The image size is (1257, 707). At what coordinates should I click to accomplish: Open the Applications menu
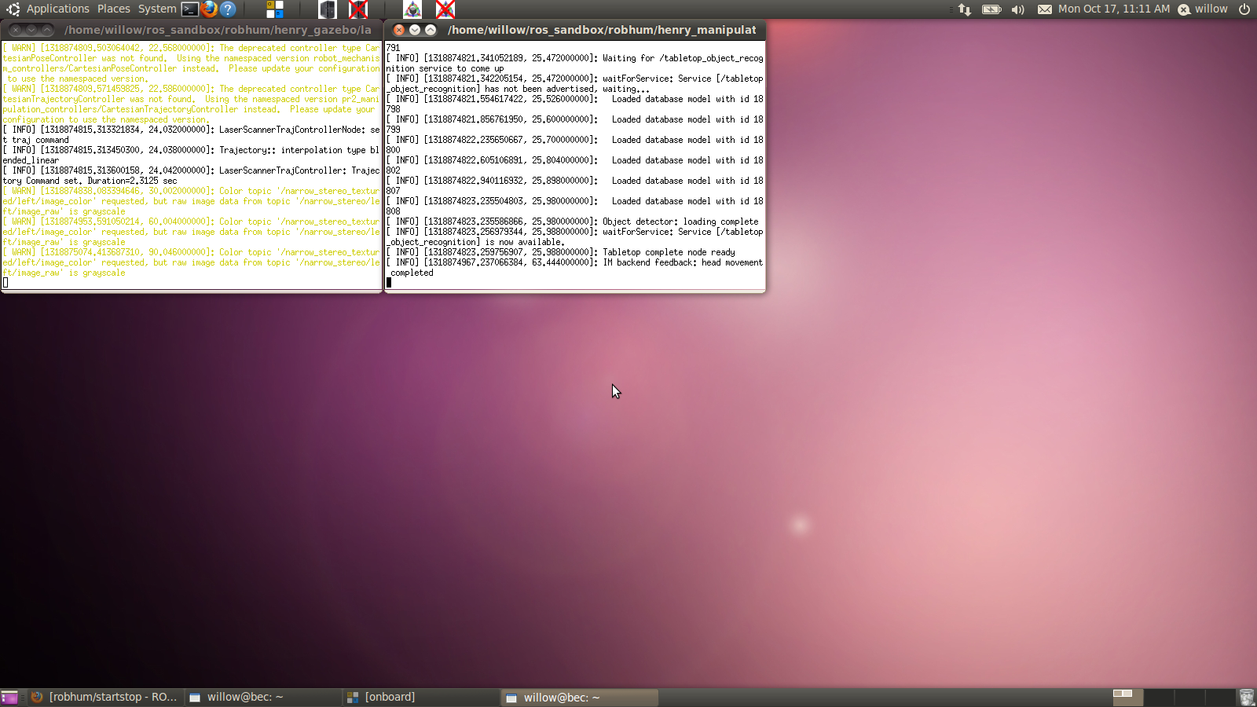click(x=57, y=9)
